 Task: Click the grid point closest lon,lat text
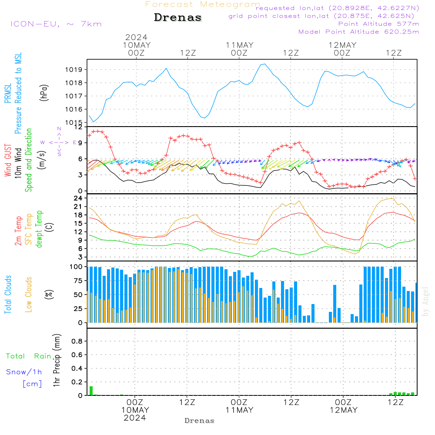tap(324, 16)
